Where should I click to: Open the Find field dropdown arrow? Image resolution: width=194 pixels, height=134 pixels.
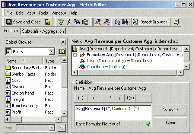52,128
